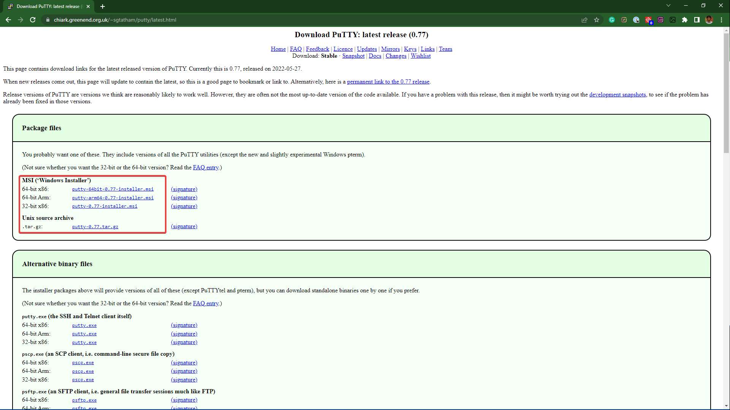Open the purple bar chart extension
The width and height of the screenshot is (730, 410).
660,20
